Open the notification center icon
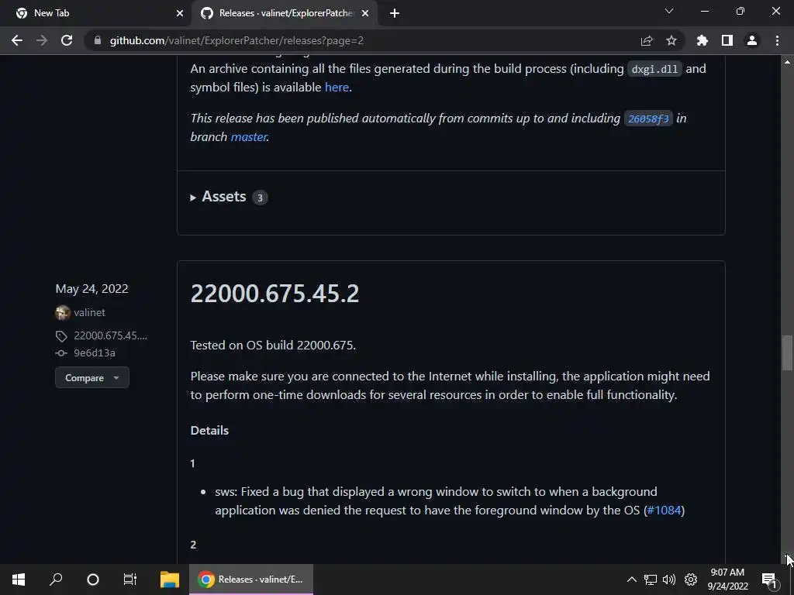This screenshot has width=794, height=595. click(x=769, y=580)
